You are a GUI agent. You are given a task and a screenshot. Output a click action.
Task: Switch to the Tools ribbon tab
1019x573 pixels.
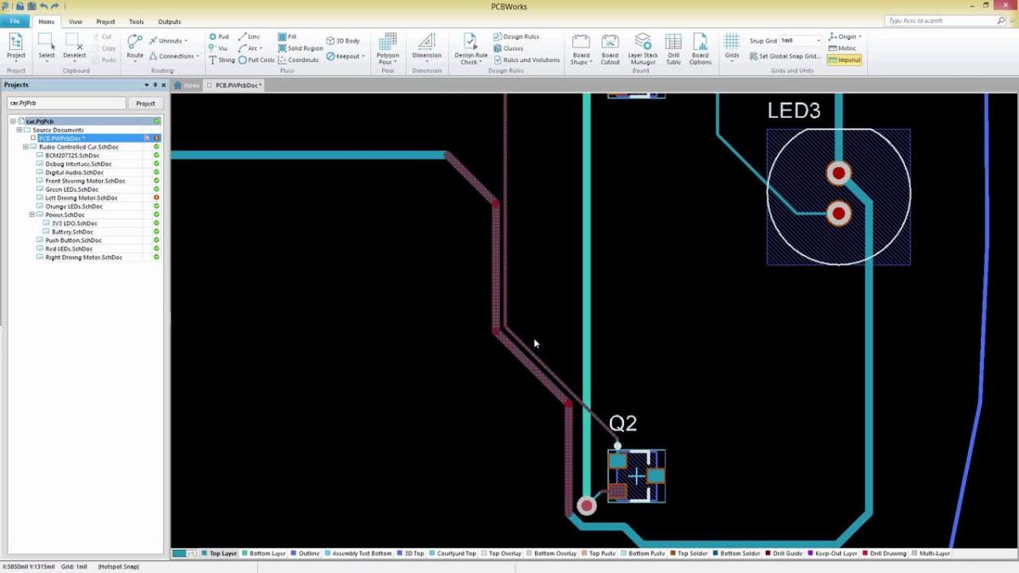[x=136, y=21]
